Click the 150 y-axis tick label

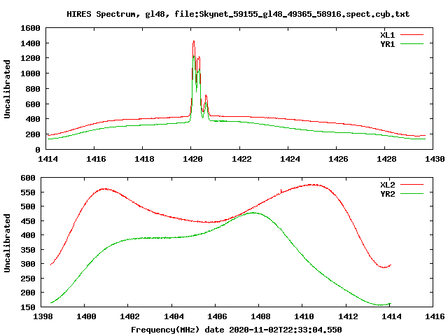coord(28,307)
